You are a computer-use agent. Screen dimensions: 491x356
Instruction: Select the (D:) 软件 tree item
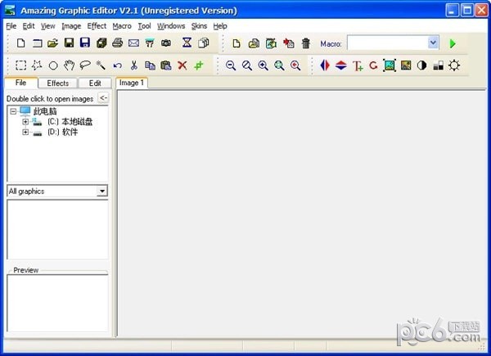point(63,132)
